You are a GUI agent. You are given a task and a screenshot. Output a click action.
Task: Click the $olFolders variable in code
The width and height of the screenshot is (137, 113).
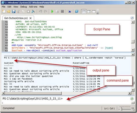[18, 48]
